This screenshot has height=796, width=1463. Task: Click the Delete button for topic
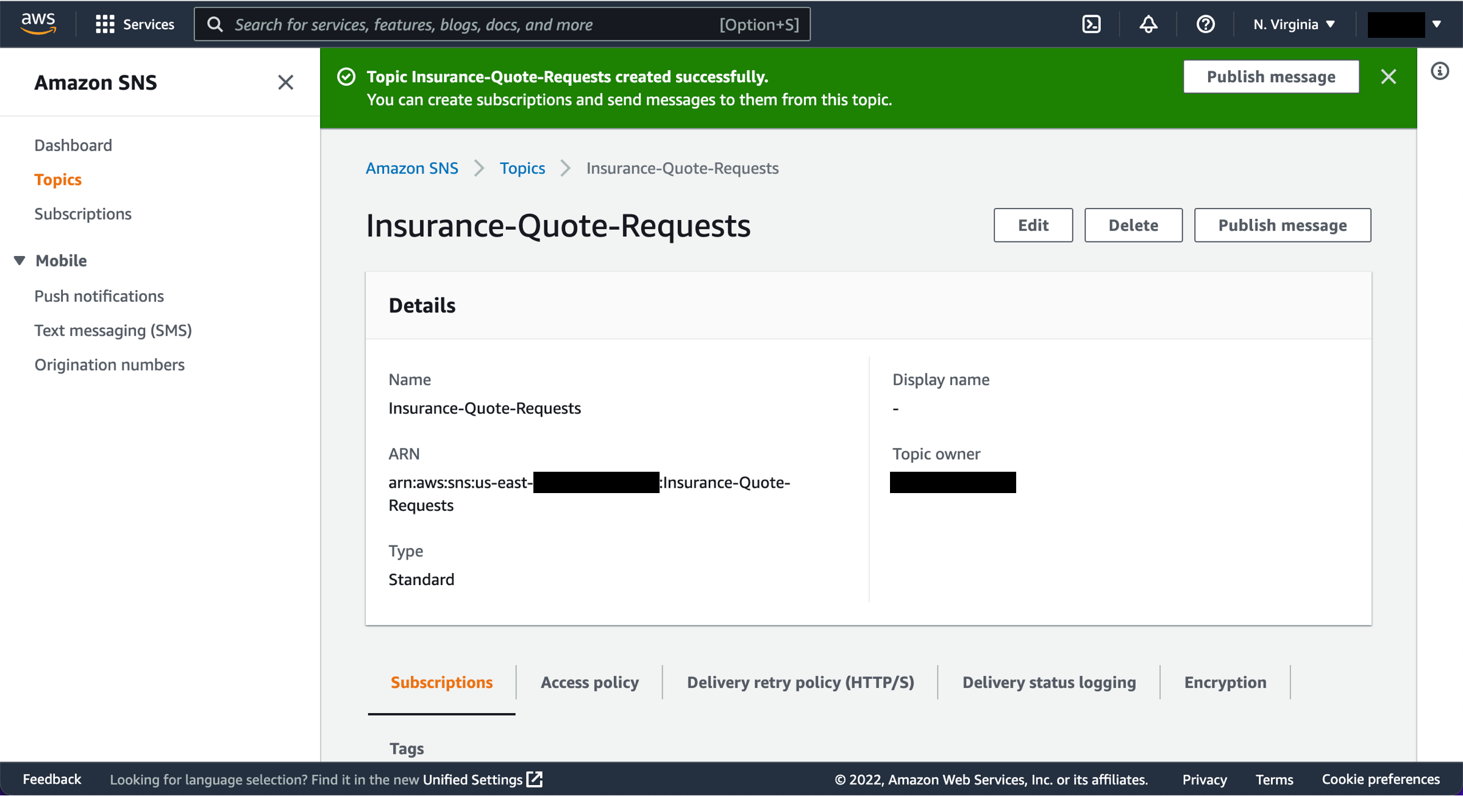(1133, 224)
